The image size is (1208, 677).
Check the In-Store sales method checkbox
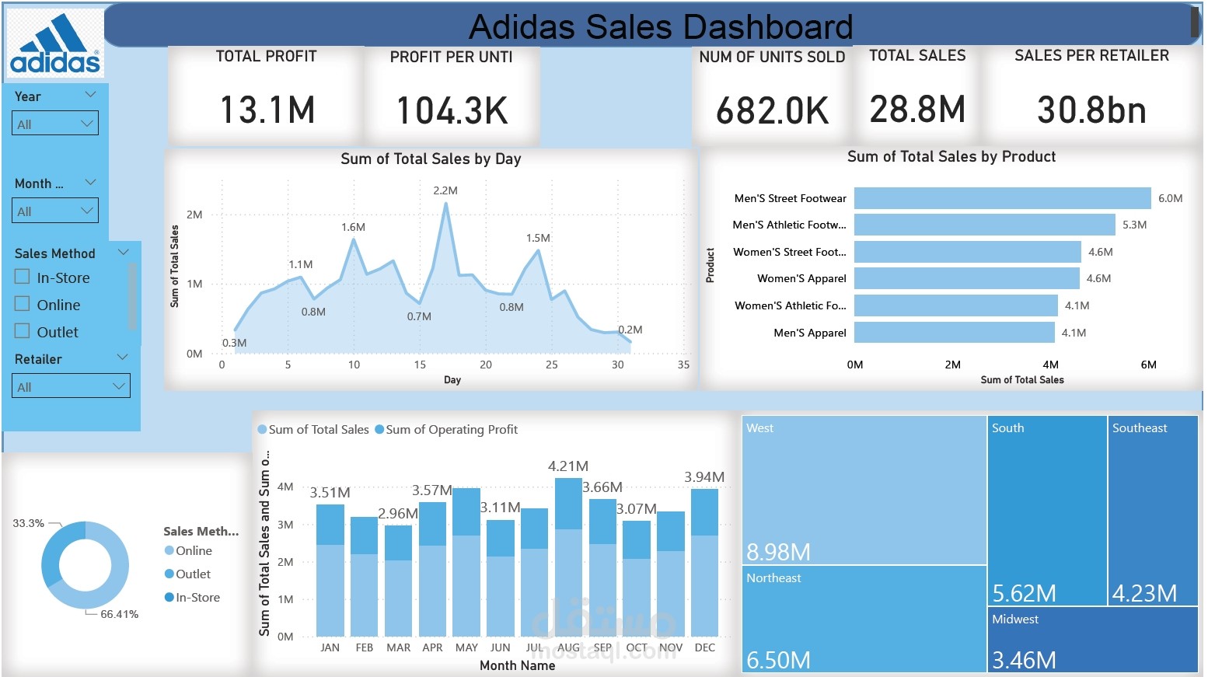pos(22,276)
